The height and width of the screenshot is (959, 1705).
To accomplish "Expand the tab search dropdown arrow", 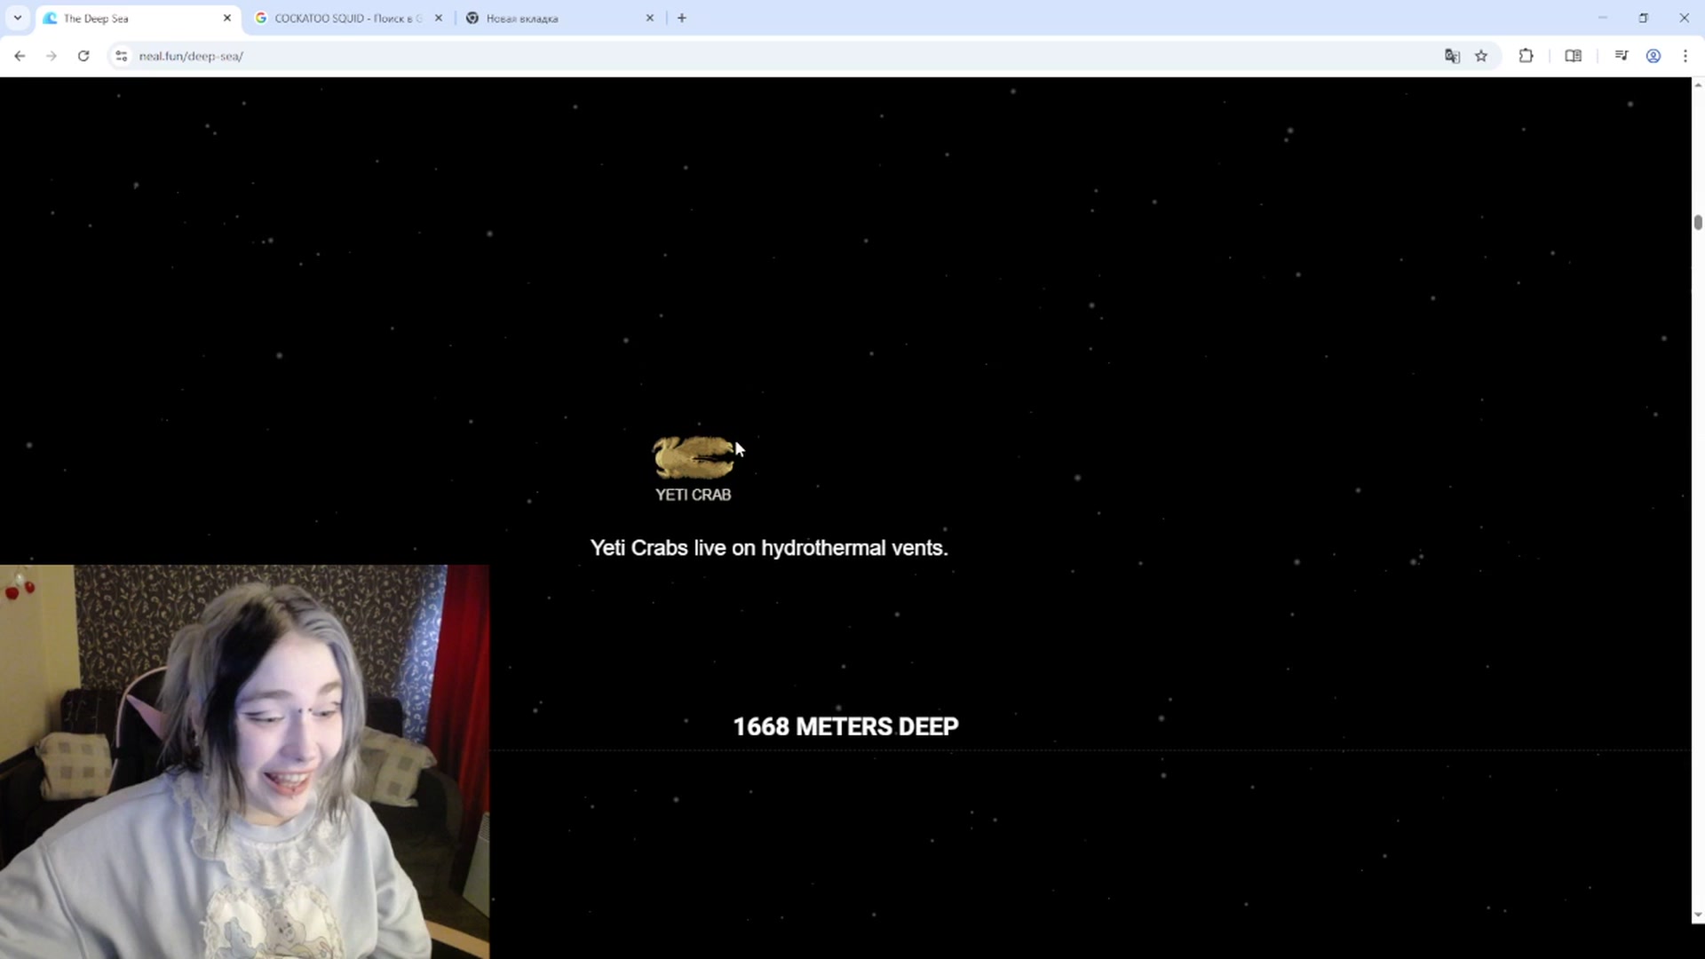I will click(18, 18).
